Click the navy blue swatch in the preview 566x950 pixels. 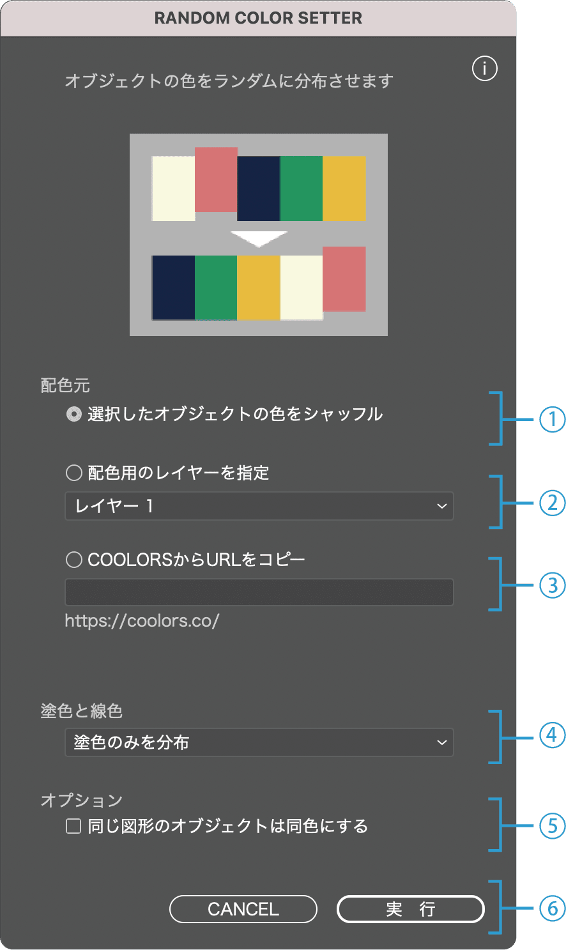259,188
